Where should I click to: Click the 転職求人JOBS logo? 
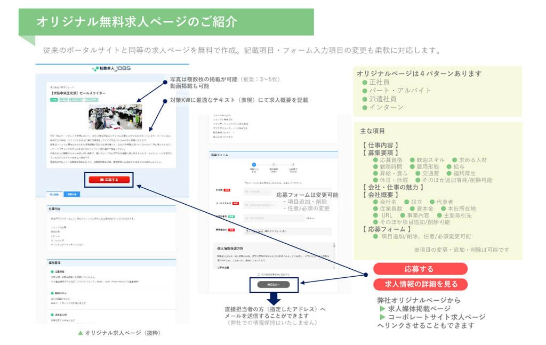tap(110, 68)
